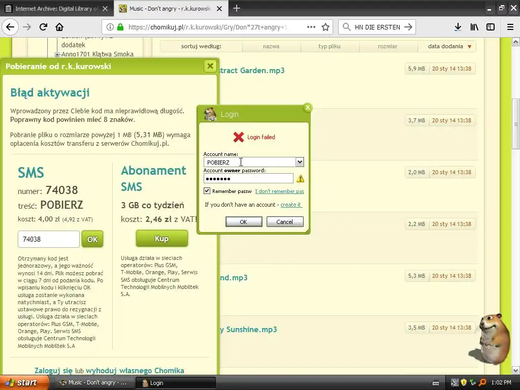Screen dimensions: 520x390
Task: Click the browser address bar URL
Action: tap(208, 27)
